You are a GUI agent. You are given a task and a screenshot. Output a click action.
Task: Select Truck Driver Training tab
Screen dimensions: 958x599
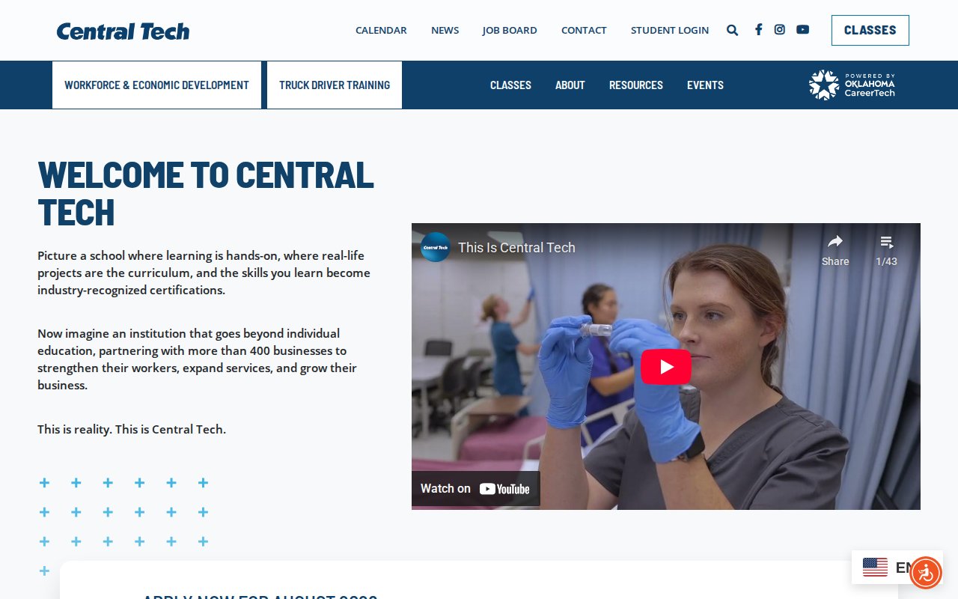click(x=335, y=85)
